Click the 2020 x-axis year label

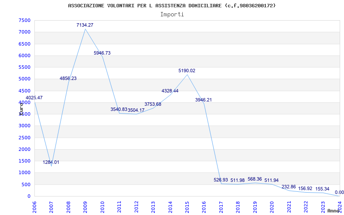(272, 207)
